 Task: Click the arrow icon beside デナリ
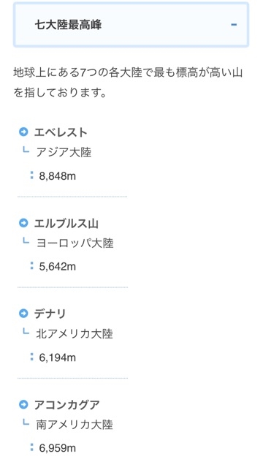pyautogui.click(x=23, y=314)
